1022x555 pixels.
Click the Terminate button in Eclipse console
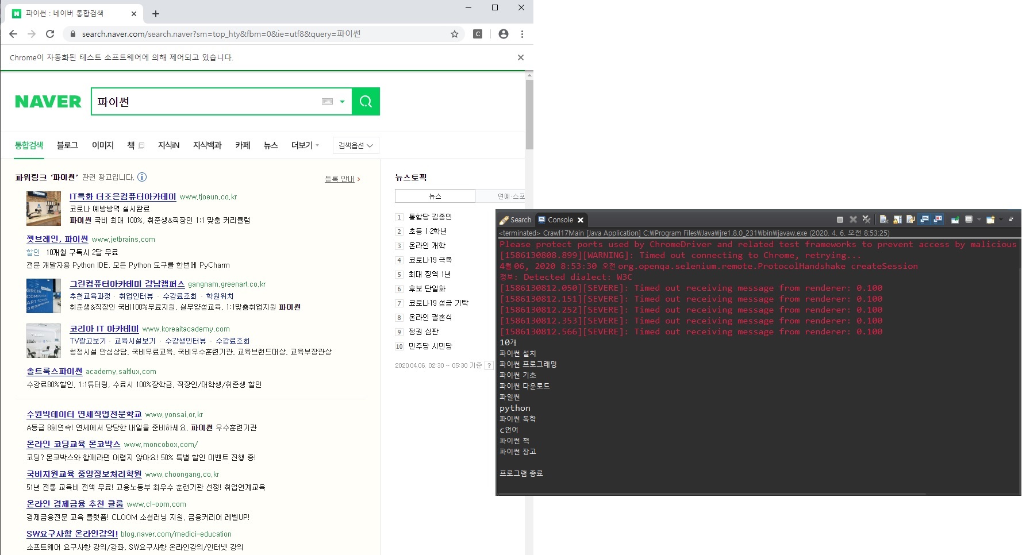click(840, 219)
